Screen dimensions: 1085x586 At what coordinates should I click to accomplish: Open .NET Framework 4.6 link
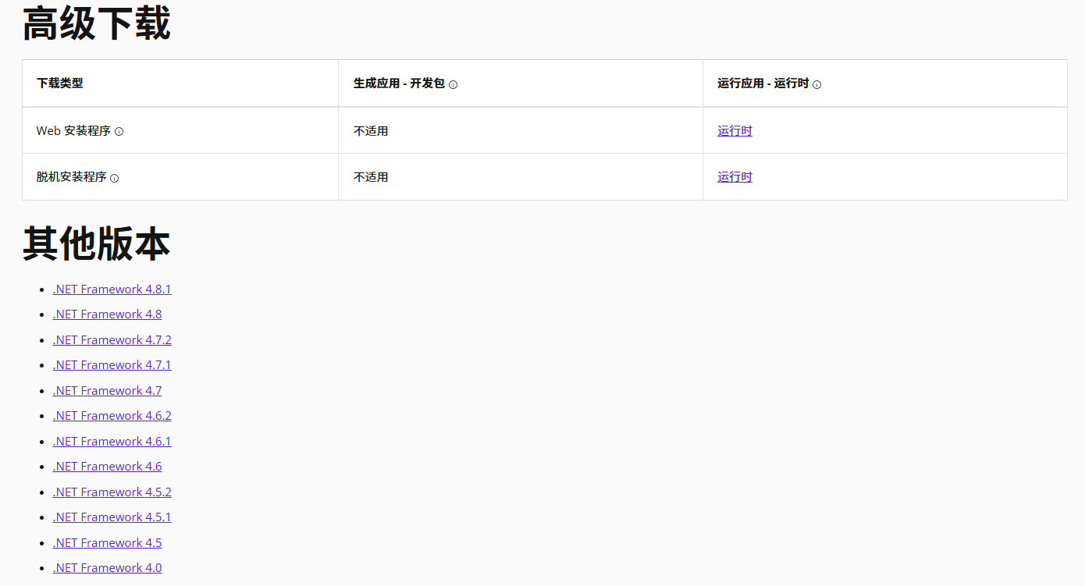click(107, 466)
